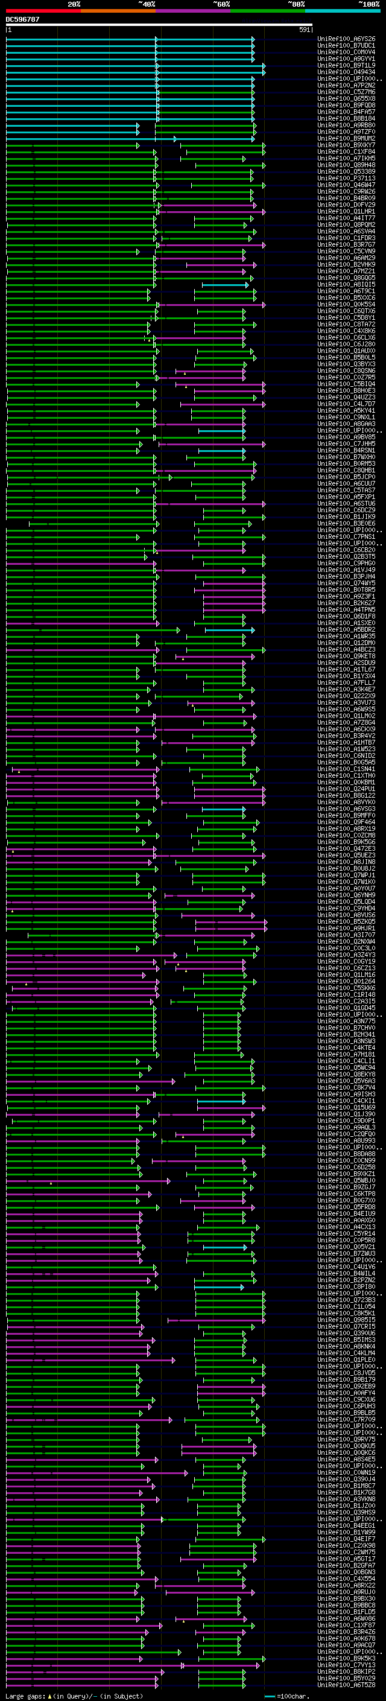Select the UniRef100_B8G122 row label
This screenshot has width=386, height=1701.
tap(346, 796)
